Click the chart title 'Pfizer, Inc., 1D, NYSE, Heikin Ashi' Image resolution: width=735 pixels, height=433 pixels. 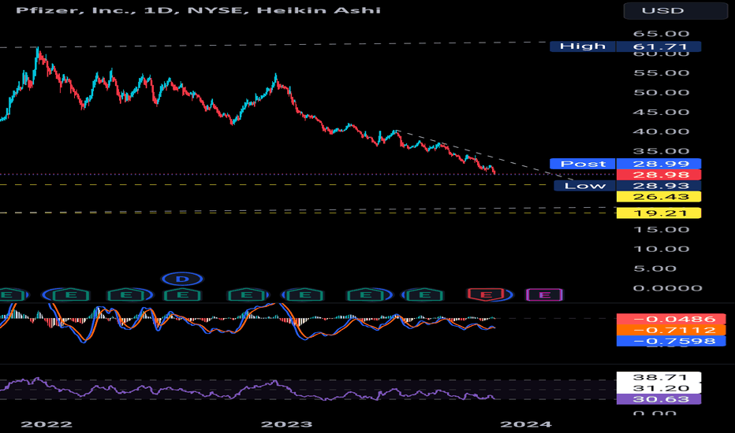[198, 10]
